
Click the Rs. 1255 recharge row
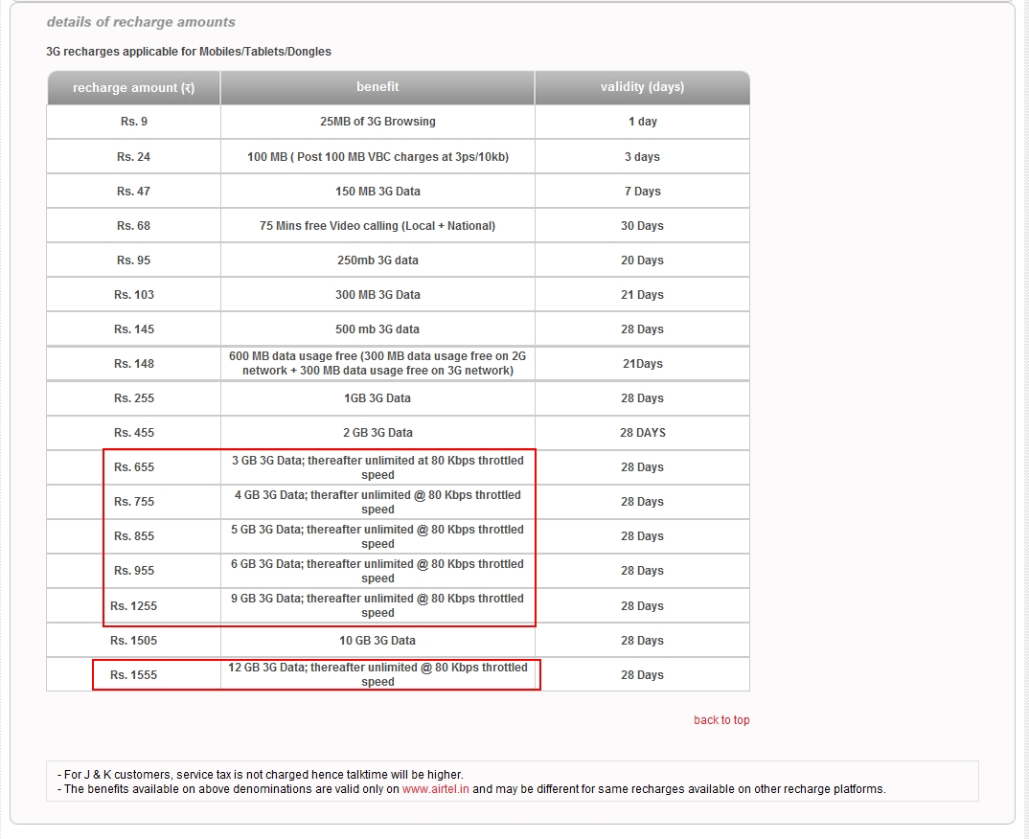point(155,605)
